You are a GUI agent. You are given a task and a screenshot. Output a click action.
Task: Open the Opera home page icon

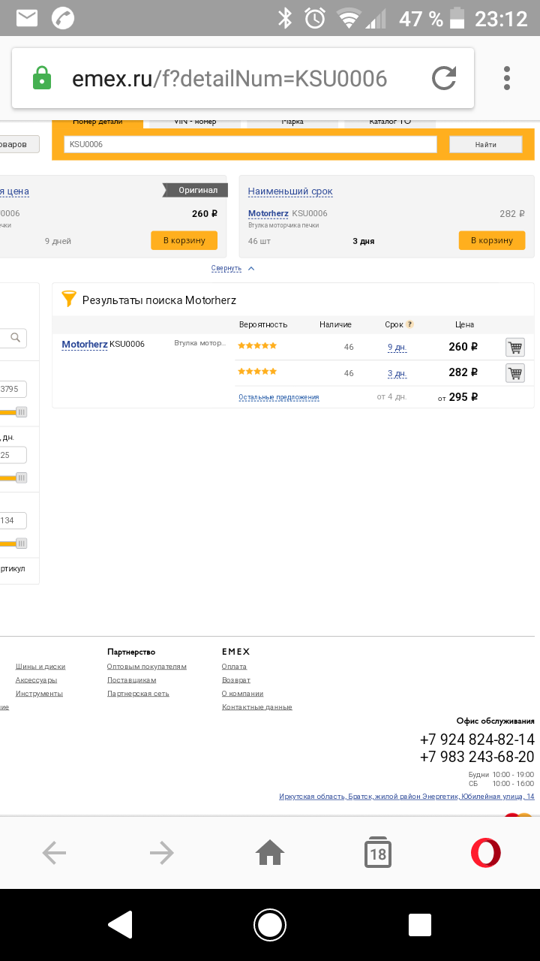tap(270, 852)
